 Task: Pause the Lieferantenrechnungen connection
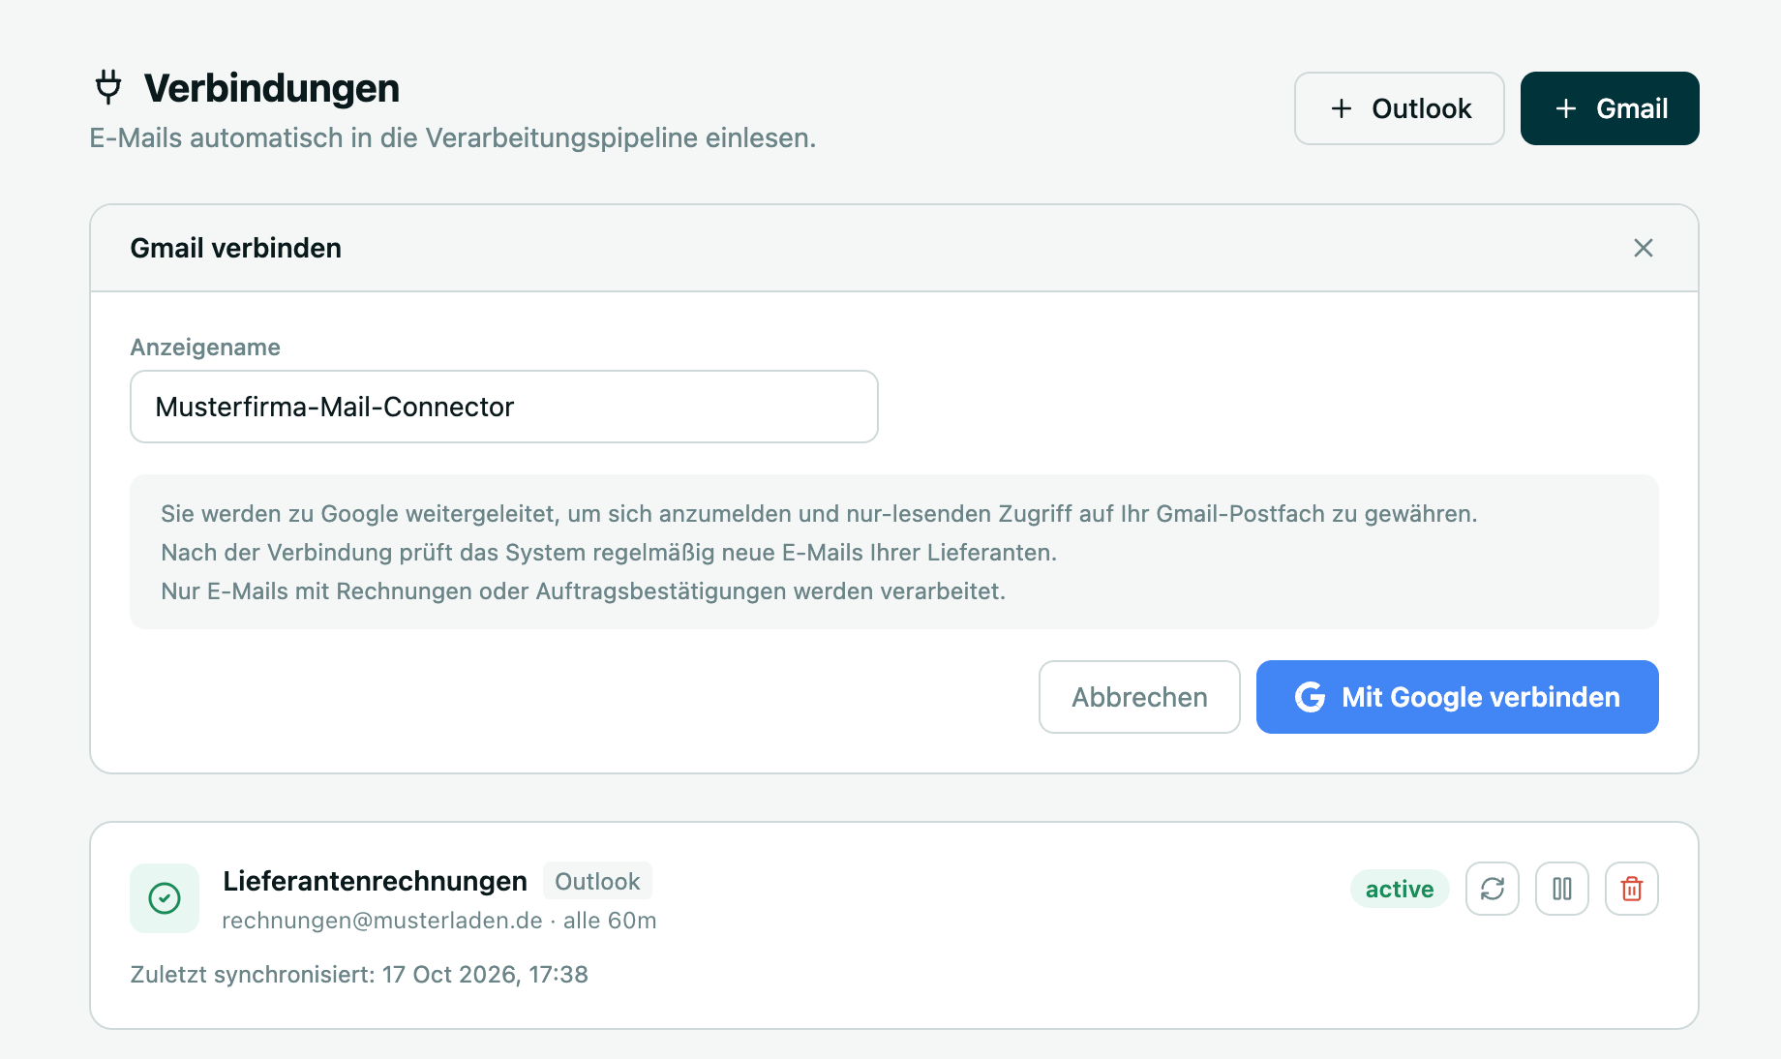coord(1561,889)
